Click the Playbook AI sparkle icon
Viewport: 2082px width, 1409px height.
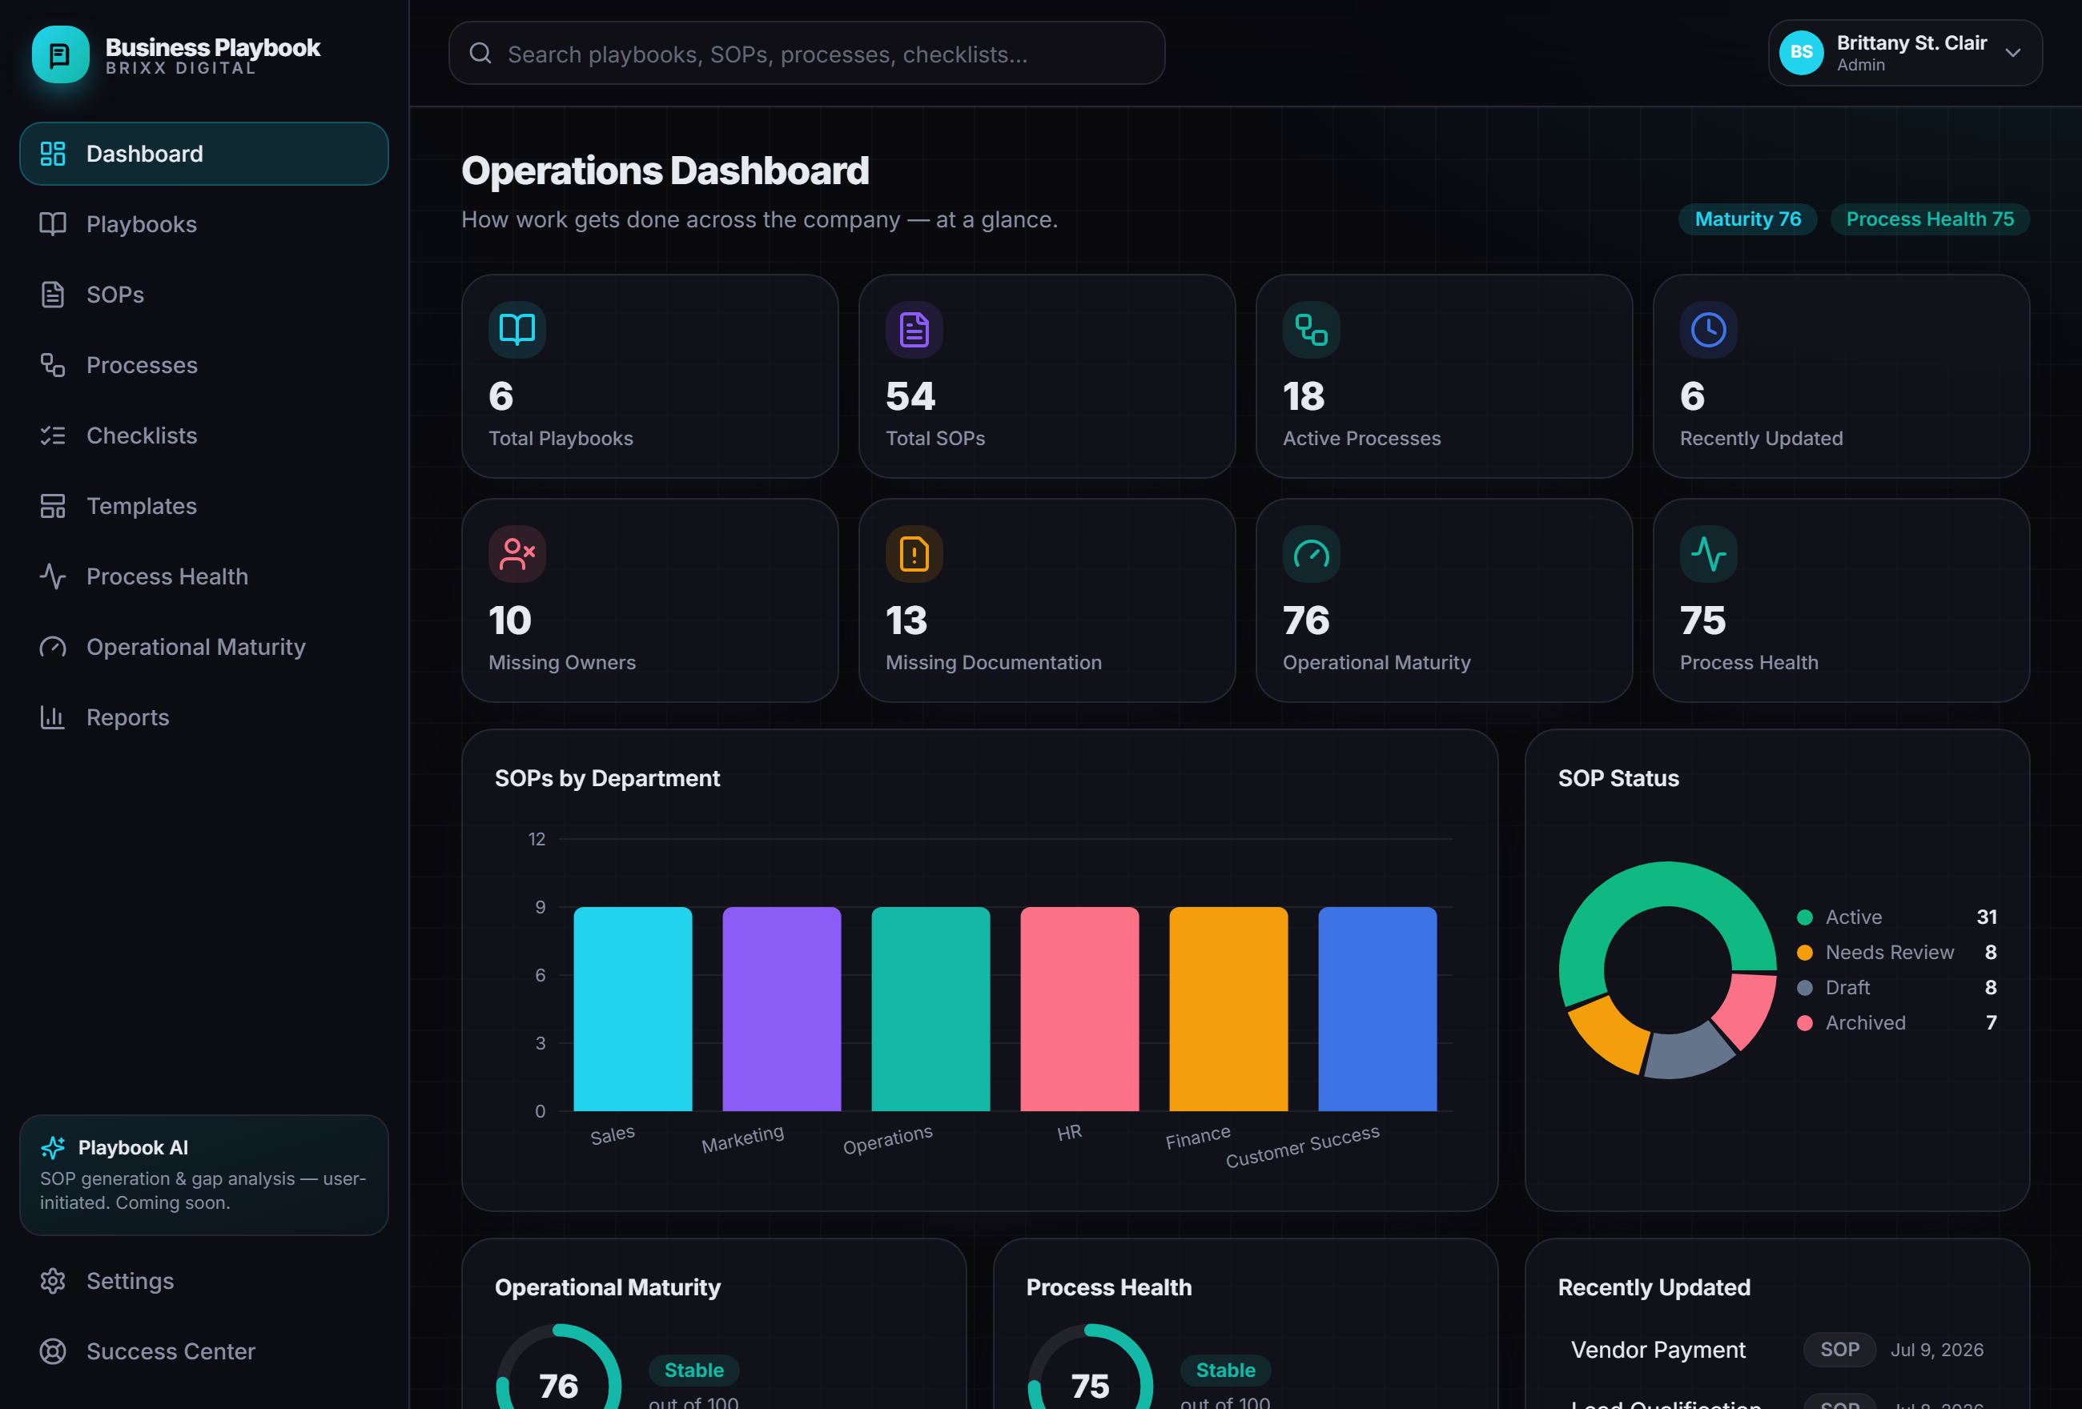point(53,1147)
